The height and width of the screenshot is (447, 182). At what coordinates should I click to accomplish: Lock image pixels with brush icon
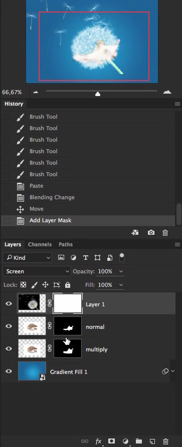pos(34,285)
